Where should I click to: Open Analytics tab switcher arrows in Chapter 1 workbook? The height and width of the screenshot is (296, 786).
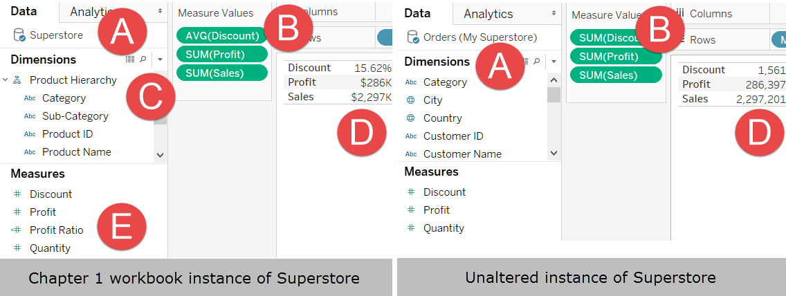coord(160,11)
